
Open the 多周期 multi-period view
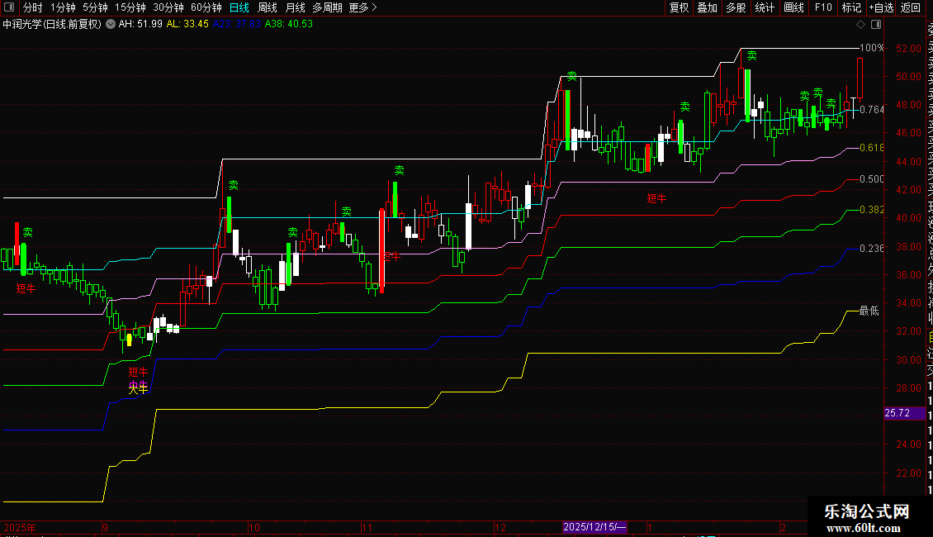point(327,7)
